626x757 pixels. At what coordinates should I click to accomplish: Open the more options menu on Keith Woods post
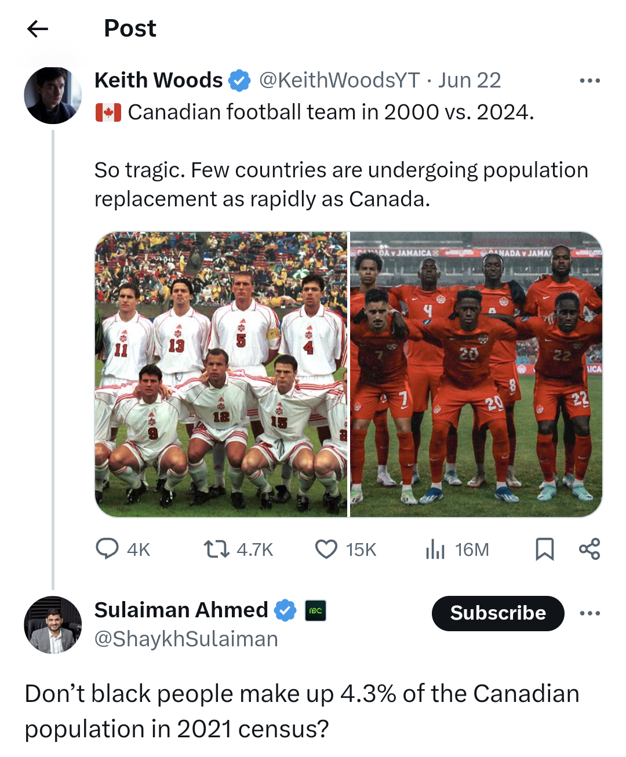pyautogui.click(x=591, y=79)
